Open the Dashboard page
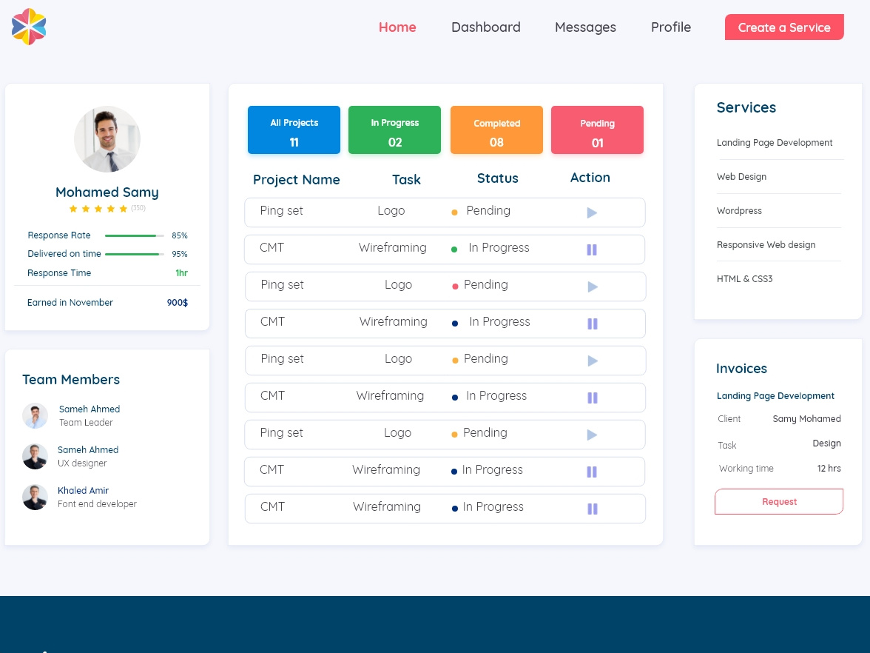Viewport: 870px width, 653px height. click(x=486, y=27)
